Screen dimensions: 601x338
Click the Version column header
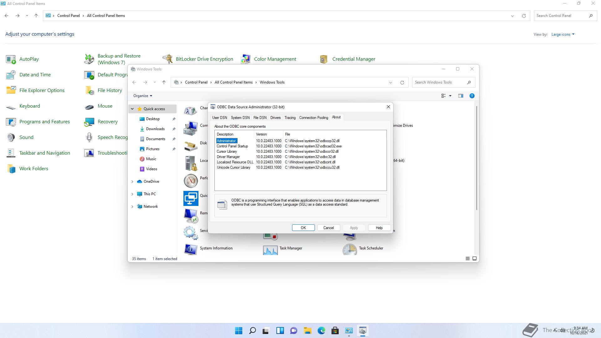click(268, 134)
